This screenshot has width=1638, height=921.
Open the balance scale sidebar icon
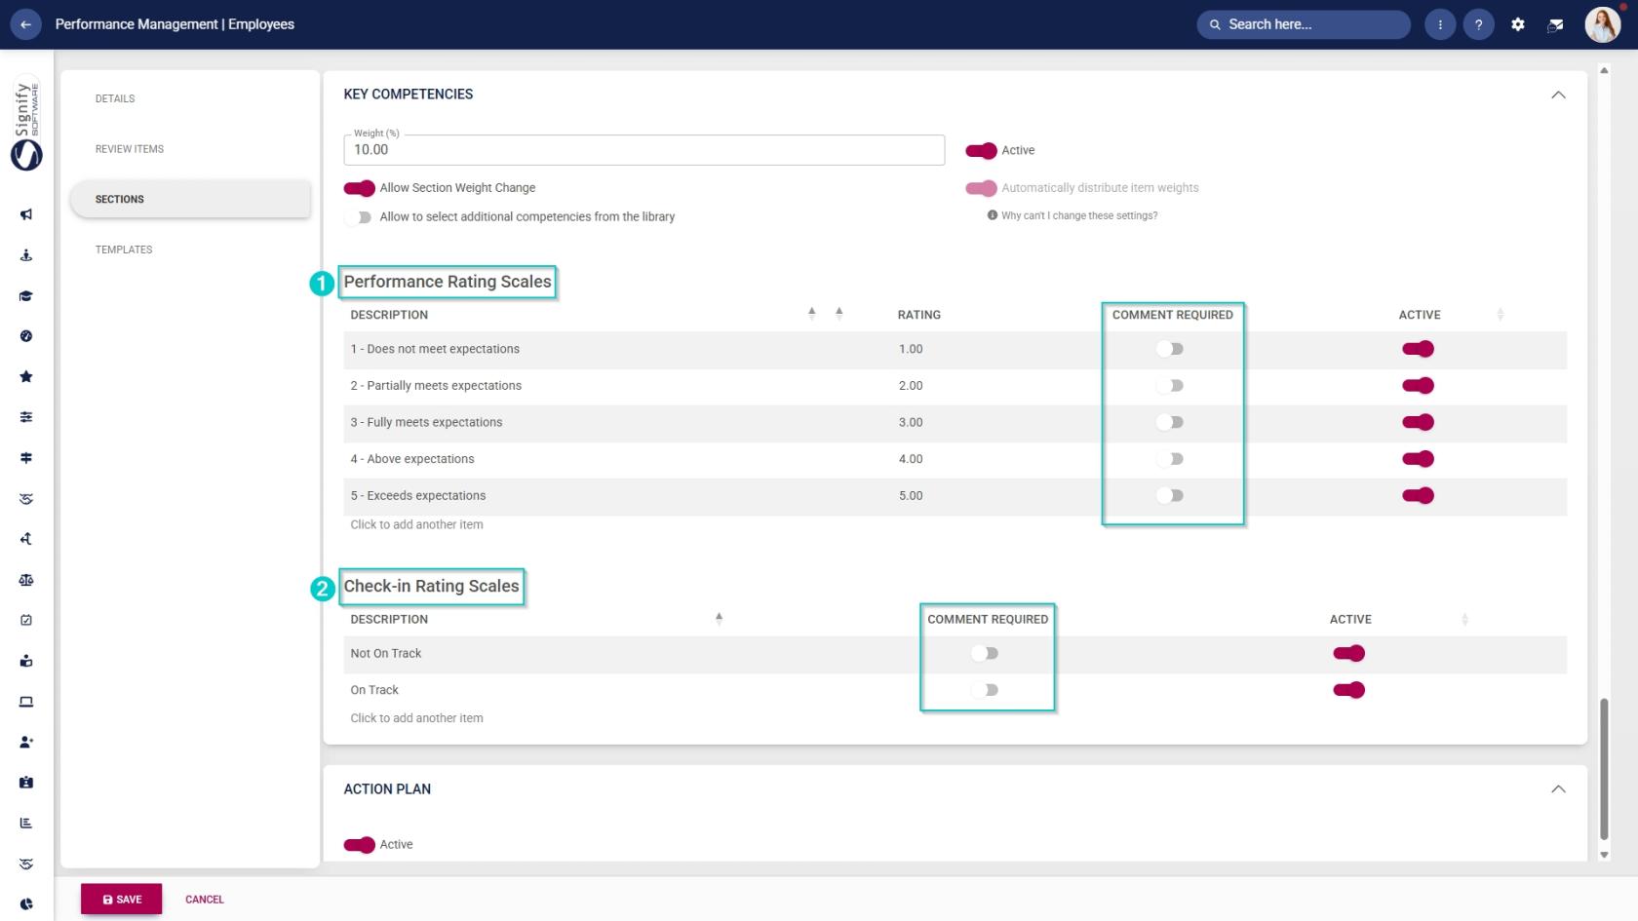pos(26,580)
